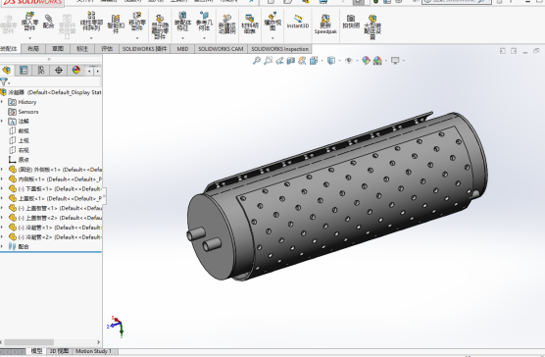The width and height of the screenshot is (545, 357).
Task: Click the View Orientation cube icon
Action: coord(314,61)
